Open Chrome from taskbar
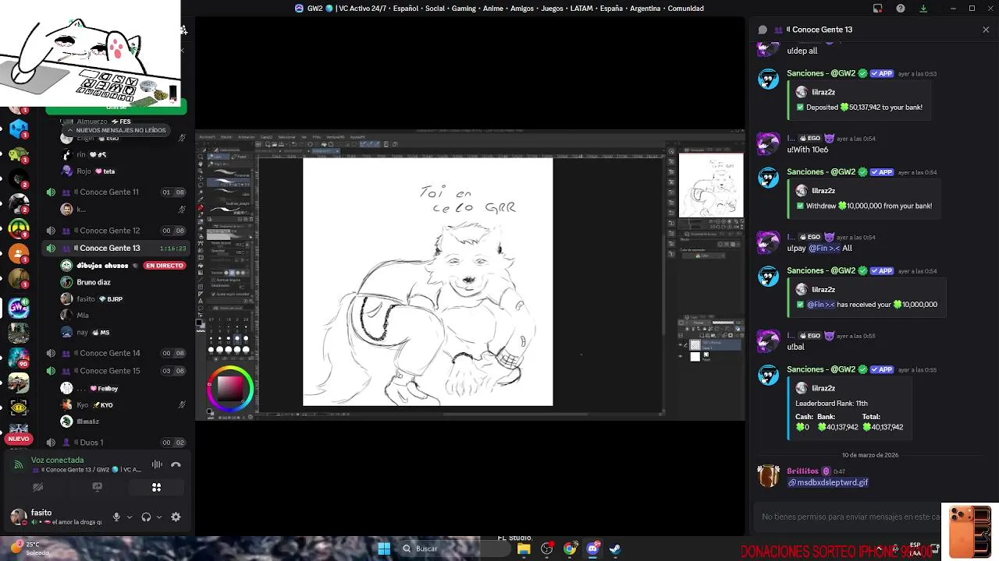The height and width of the screenshot is (561, 999). tap(570, 549)
